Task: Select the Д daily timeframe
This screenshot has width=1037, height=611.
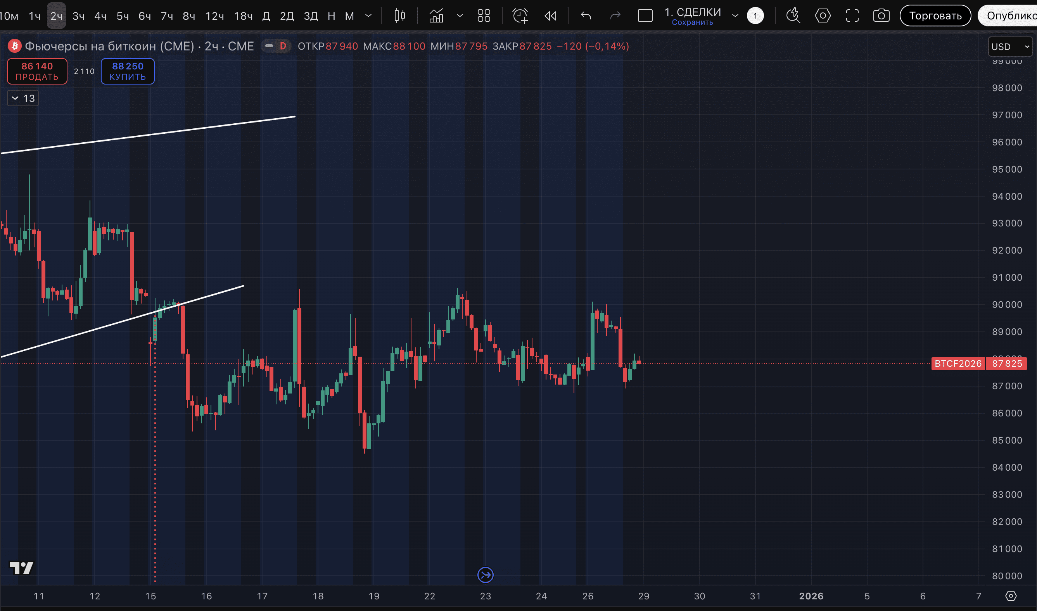Action: click(266, 16)
